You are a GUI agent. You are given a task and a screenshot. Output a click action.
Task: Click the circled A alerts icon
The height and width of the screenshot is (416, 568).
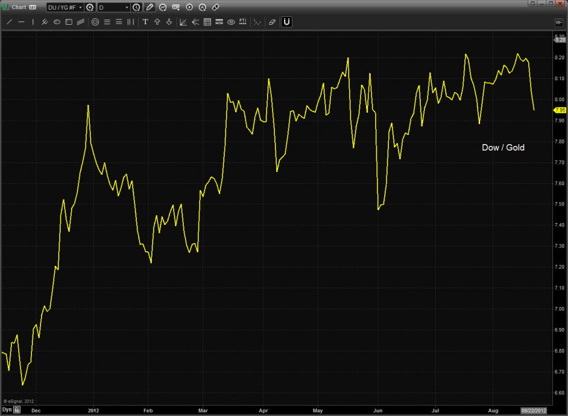(202, 7)
